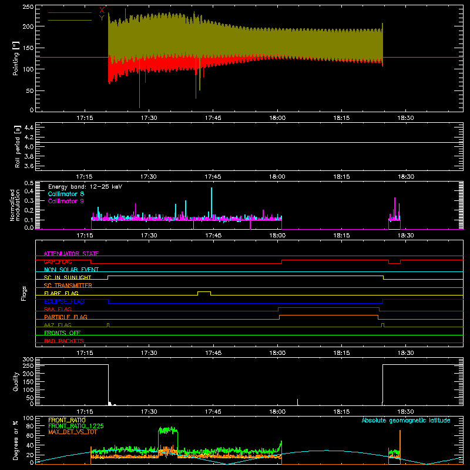This screenshot has height=470, width=470.
Task: Click the 18:00 label under Quality plot
Action: pos(277,412)
